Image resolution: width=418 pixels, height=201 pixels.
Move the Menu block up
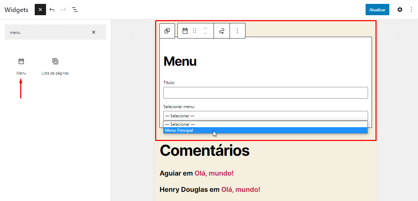coord(205,28)
